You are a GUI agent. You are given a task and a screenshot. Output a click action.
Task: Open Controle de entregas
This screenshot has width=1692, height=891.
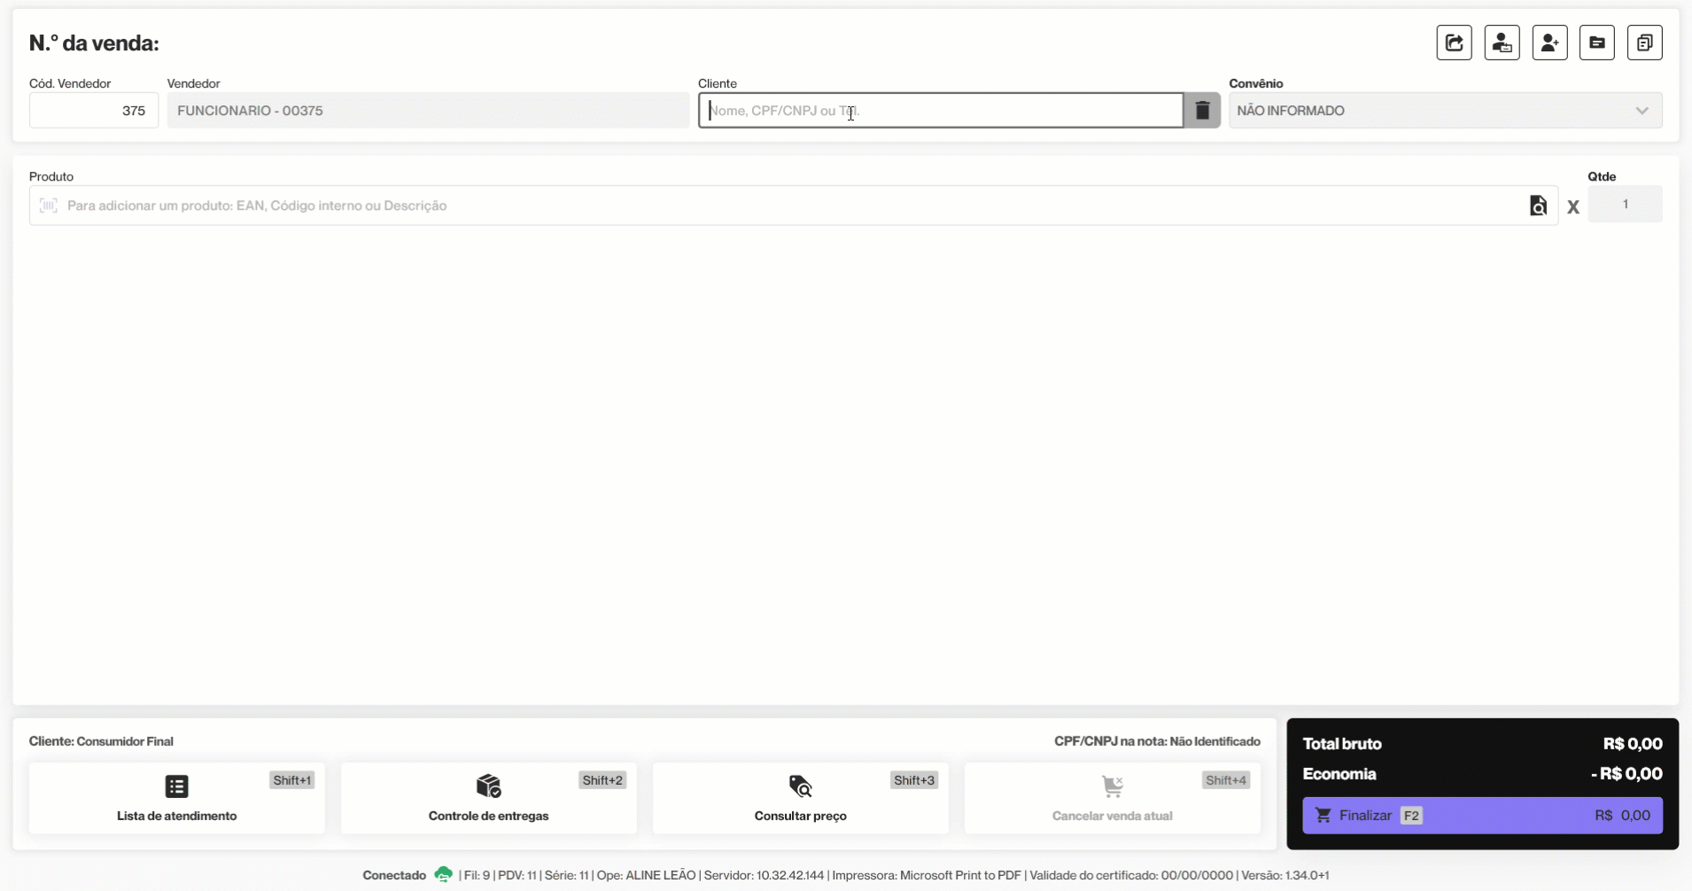pyautogui.click(x=489, y=798)
